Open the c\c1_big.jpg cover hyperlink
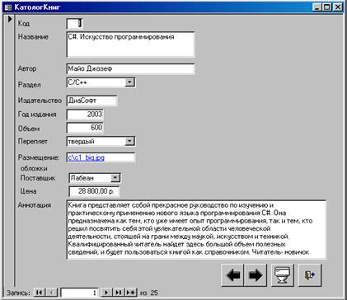 point(86,157)
